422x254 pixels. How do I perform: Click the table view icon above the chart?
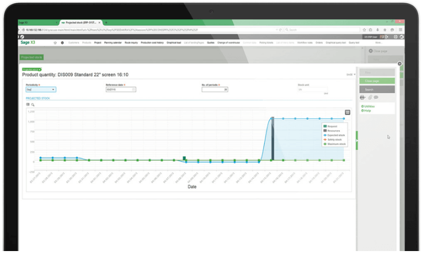tap(28, 105)
